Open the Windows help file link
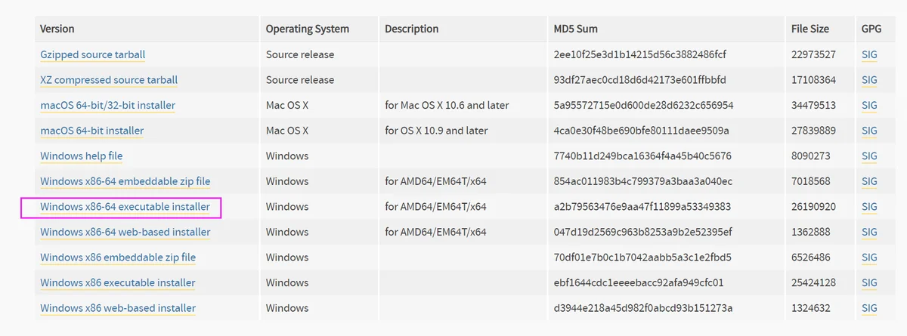Screen dimensions: 907x336 (x=82, y=156)
